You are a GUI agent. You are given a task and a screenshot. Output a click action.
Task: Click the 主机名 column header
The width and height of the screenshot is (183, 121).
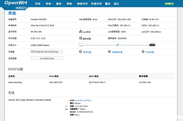point(12,76)
